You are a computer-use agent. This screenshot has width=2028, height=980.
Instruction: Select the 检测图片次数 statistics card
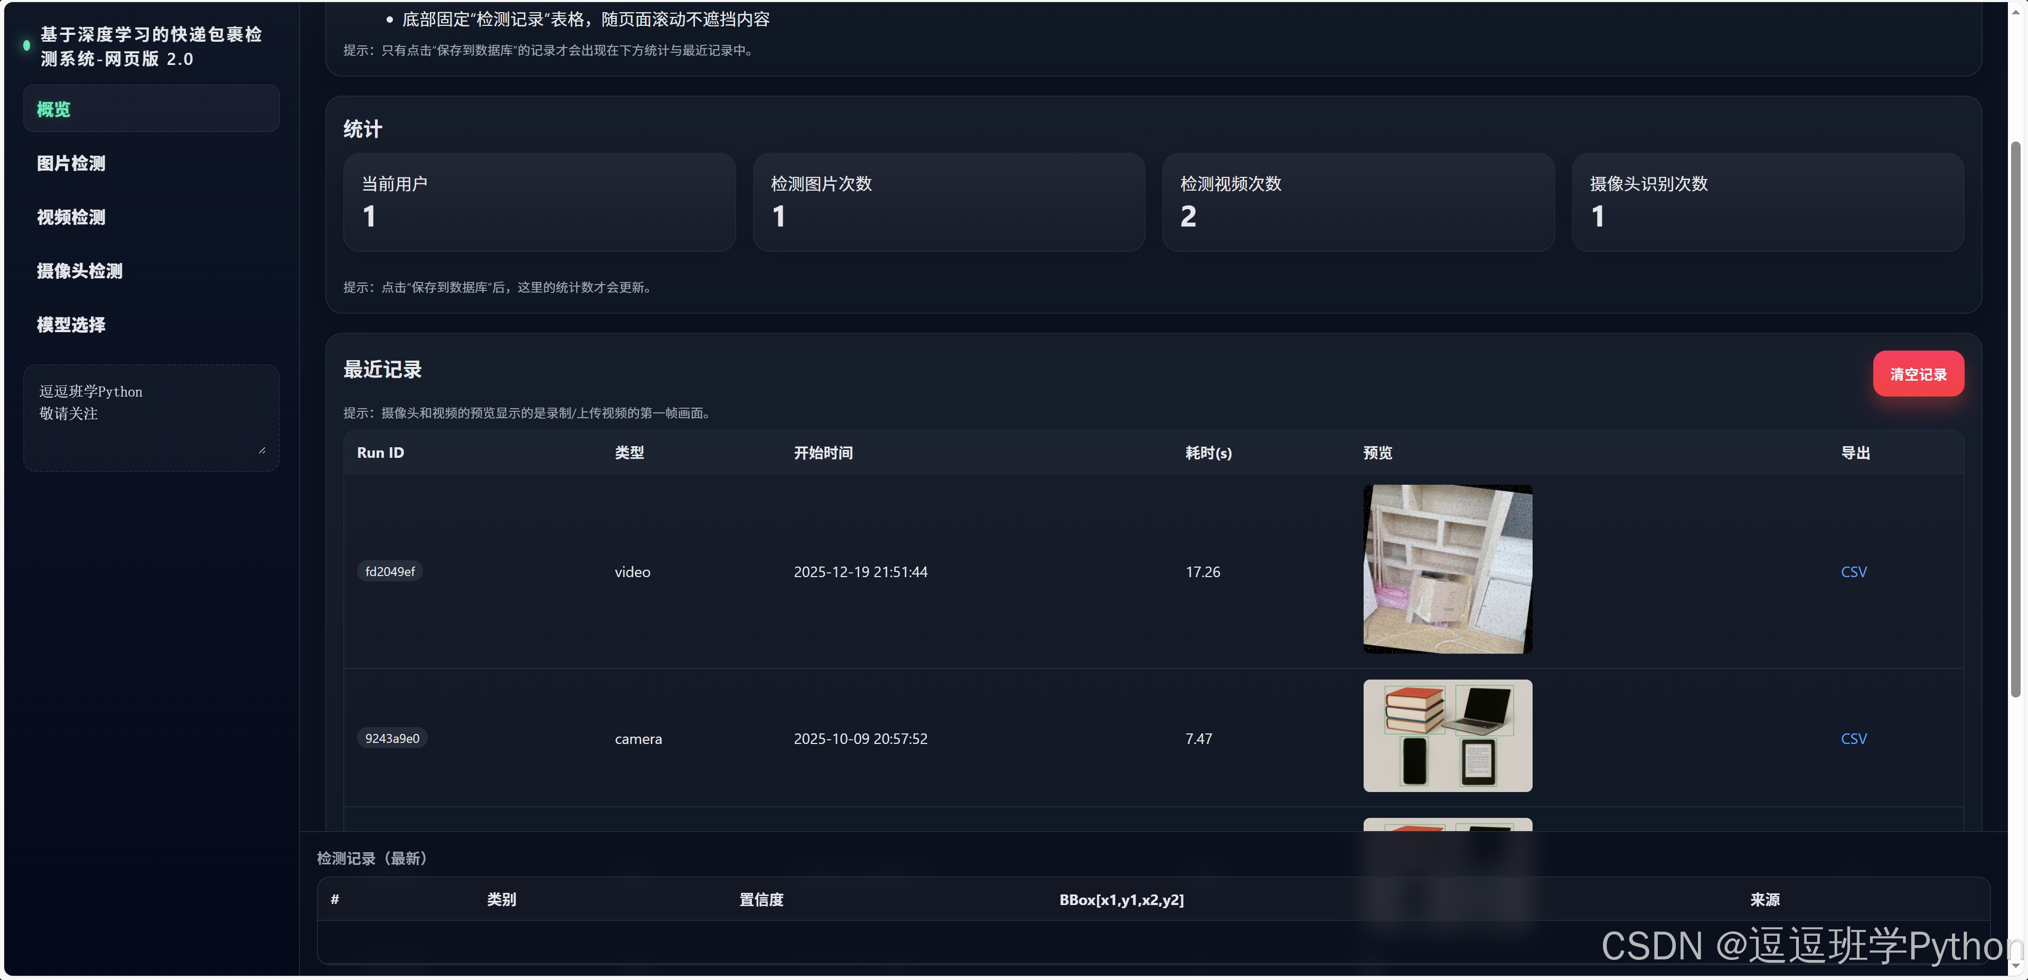(x=949, y=202)
